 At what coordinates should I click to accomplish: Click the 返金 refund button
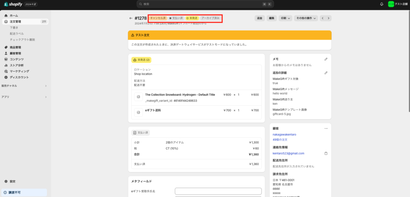tap(259, 18)
